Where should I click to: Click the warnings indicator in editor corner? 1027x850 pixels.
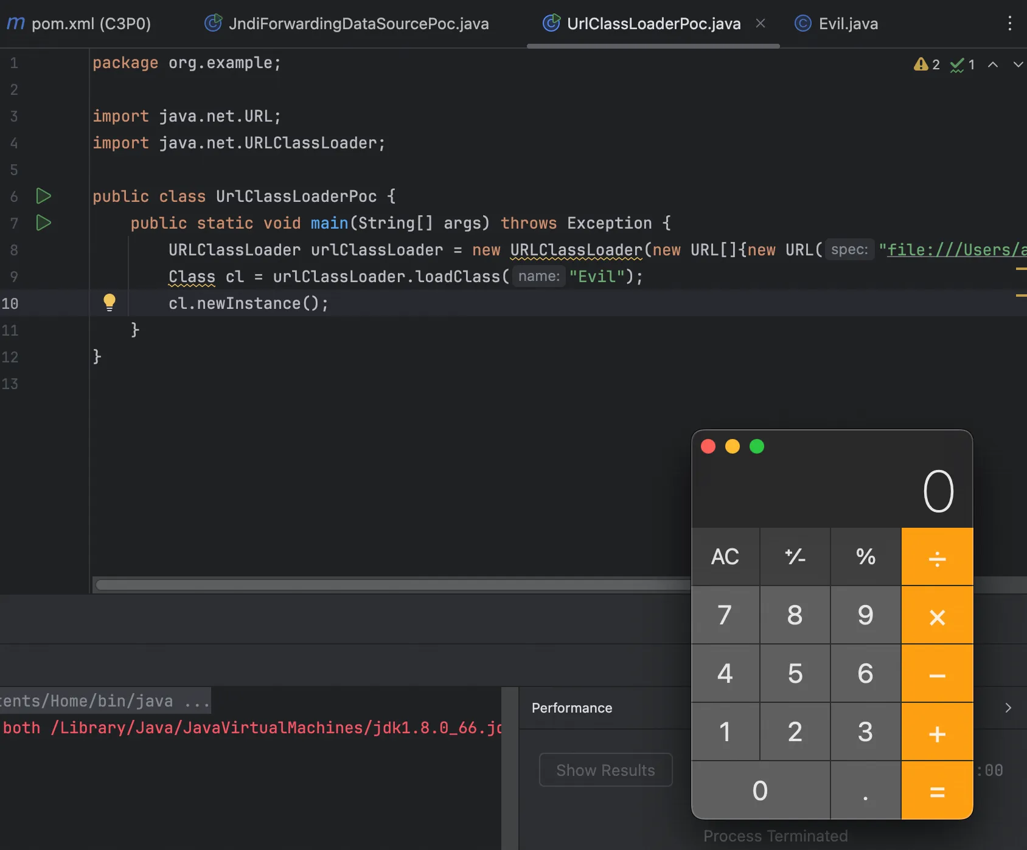tap(927, 64)
